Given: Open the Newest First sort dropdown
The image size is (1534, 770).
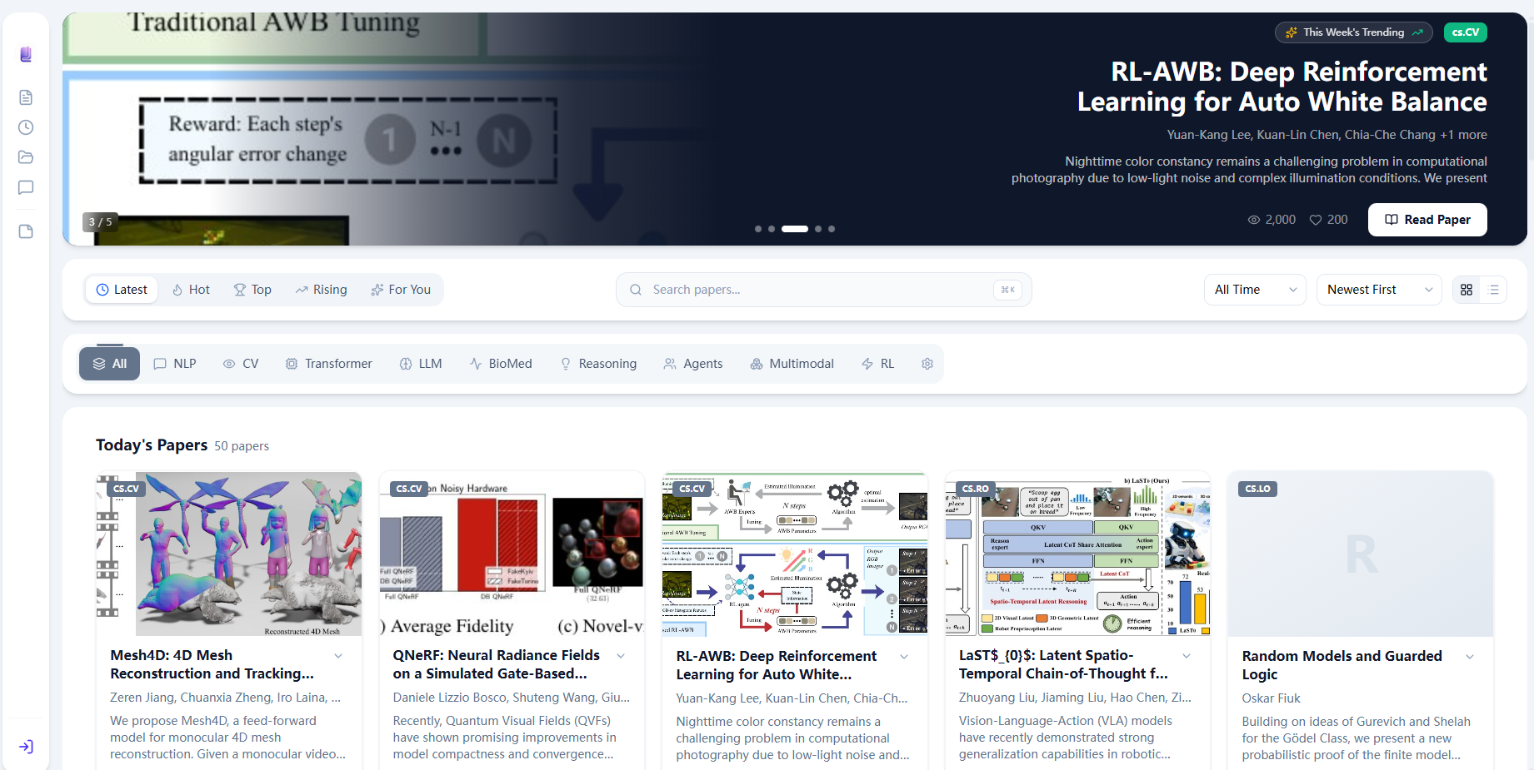Looking at the screenshot, I should point(1379,290).
